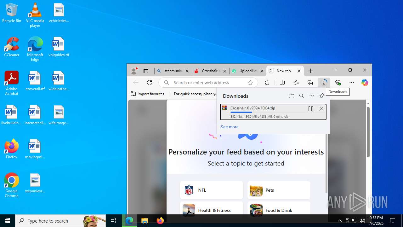Open File Explorer from taskbar
The image size is (403, 227).
point(145,221)
